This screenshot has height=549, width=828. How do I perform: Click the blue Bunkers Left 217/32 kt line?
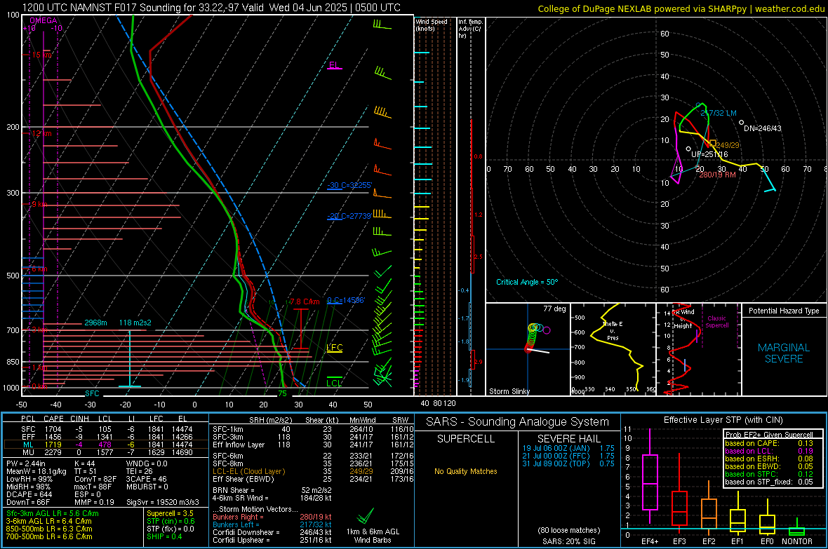click(272, 524)
